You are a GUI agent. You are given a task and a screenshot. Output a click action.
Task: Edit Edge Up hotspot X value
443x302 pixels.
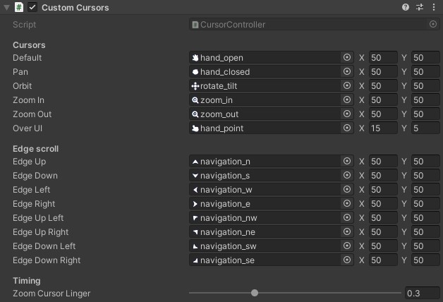383,162
